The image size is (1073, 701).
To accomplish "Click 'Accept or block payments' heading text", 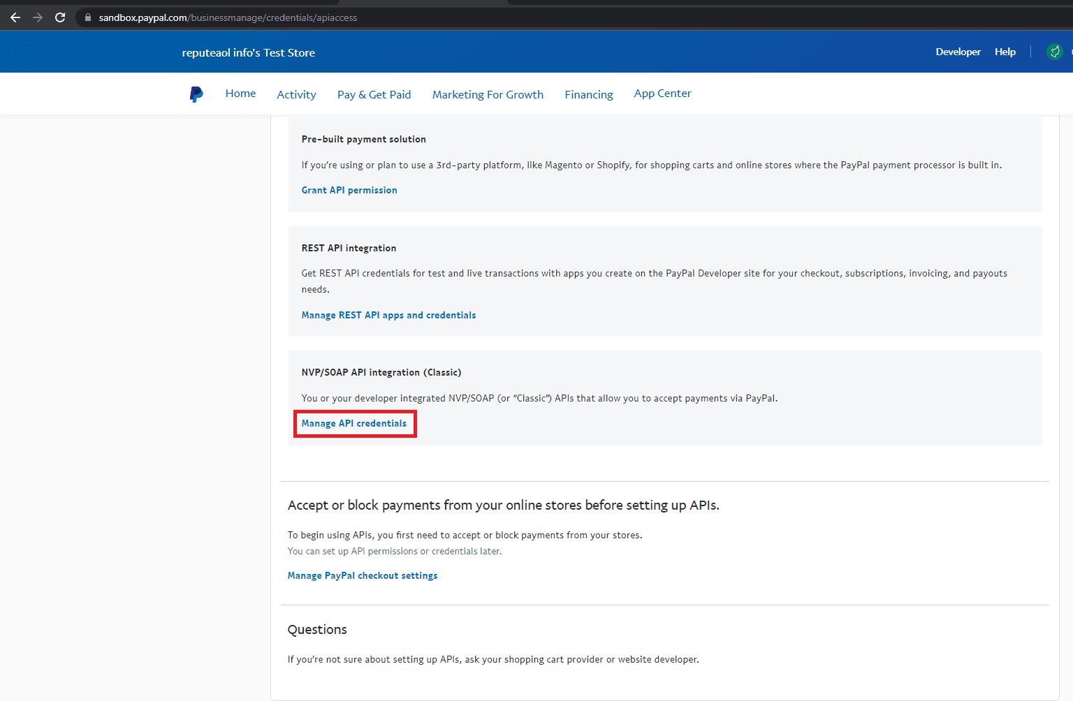I will [x=503, y=505].
